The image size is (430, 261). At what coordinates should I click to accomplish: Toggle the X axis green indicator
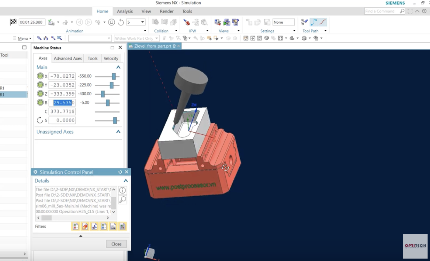(x=40, y=76)
